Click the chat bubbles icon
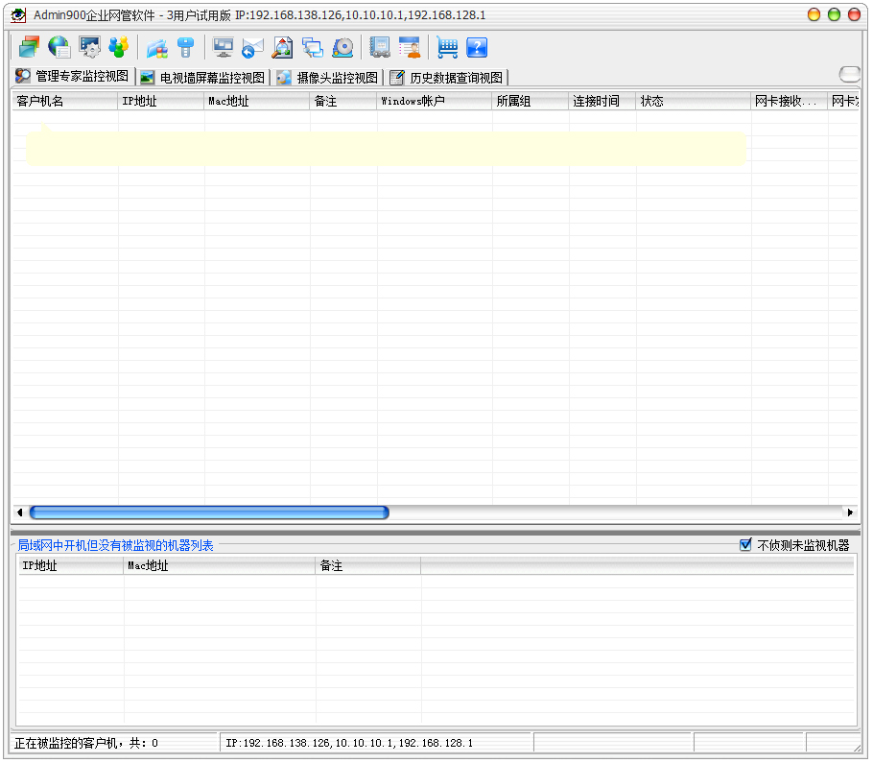 point(313,47)
